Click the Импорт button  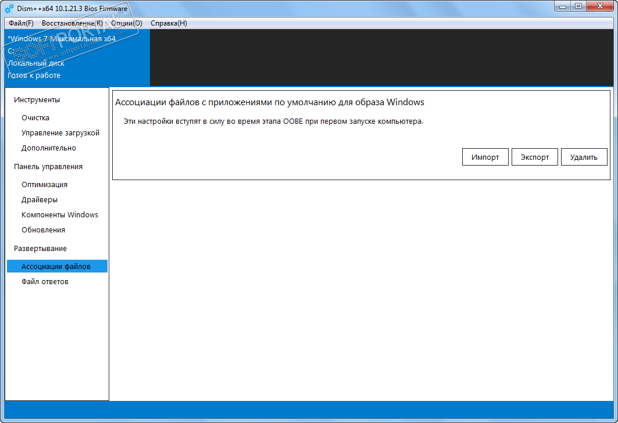click(485, 157)
